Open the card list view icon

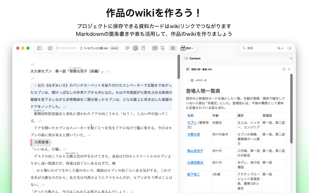click(x=50, y=48)
